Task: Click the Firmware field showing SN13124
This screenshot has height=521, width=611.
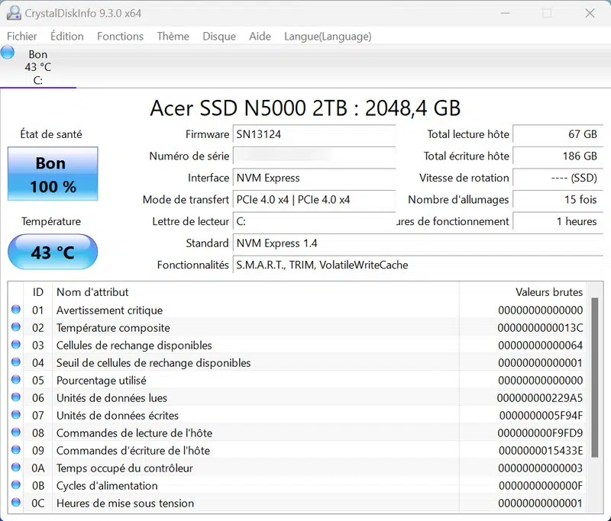Action: point(313,134)
